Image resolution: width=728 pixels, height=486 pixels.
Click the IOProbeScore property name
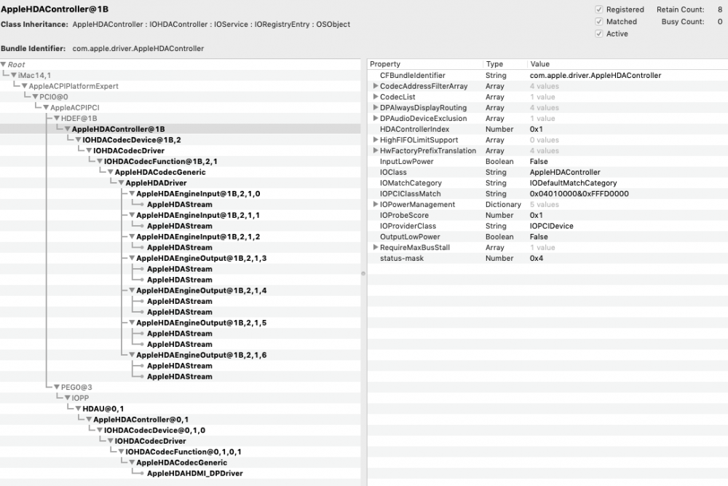click(x=404, y=215)
